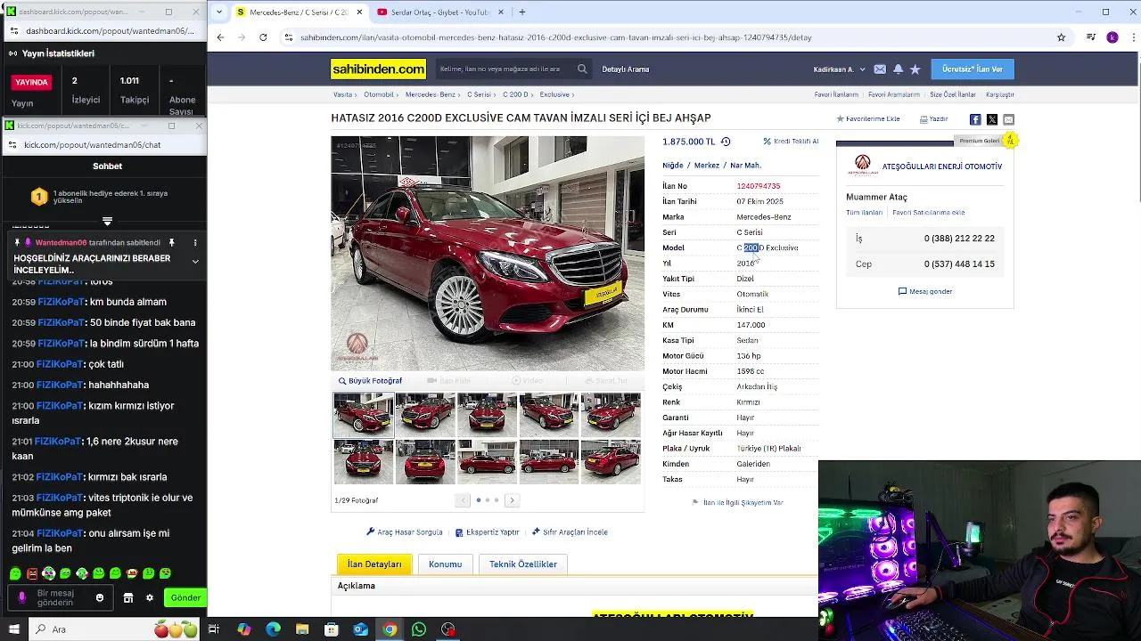Show next photo thumbnails page
This screenshot has width=1141, height=641.
[512, 500]
